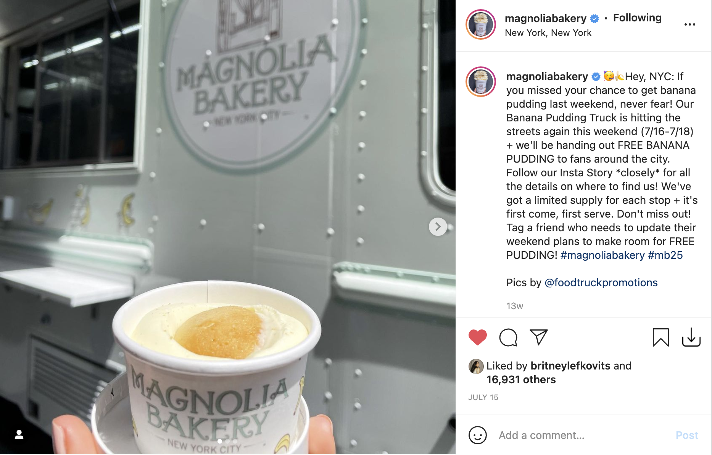This screenshot has height=455, width=712.
Task: Open the three-dot more options menu
Action: 689,24
